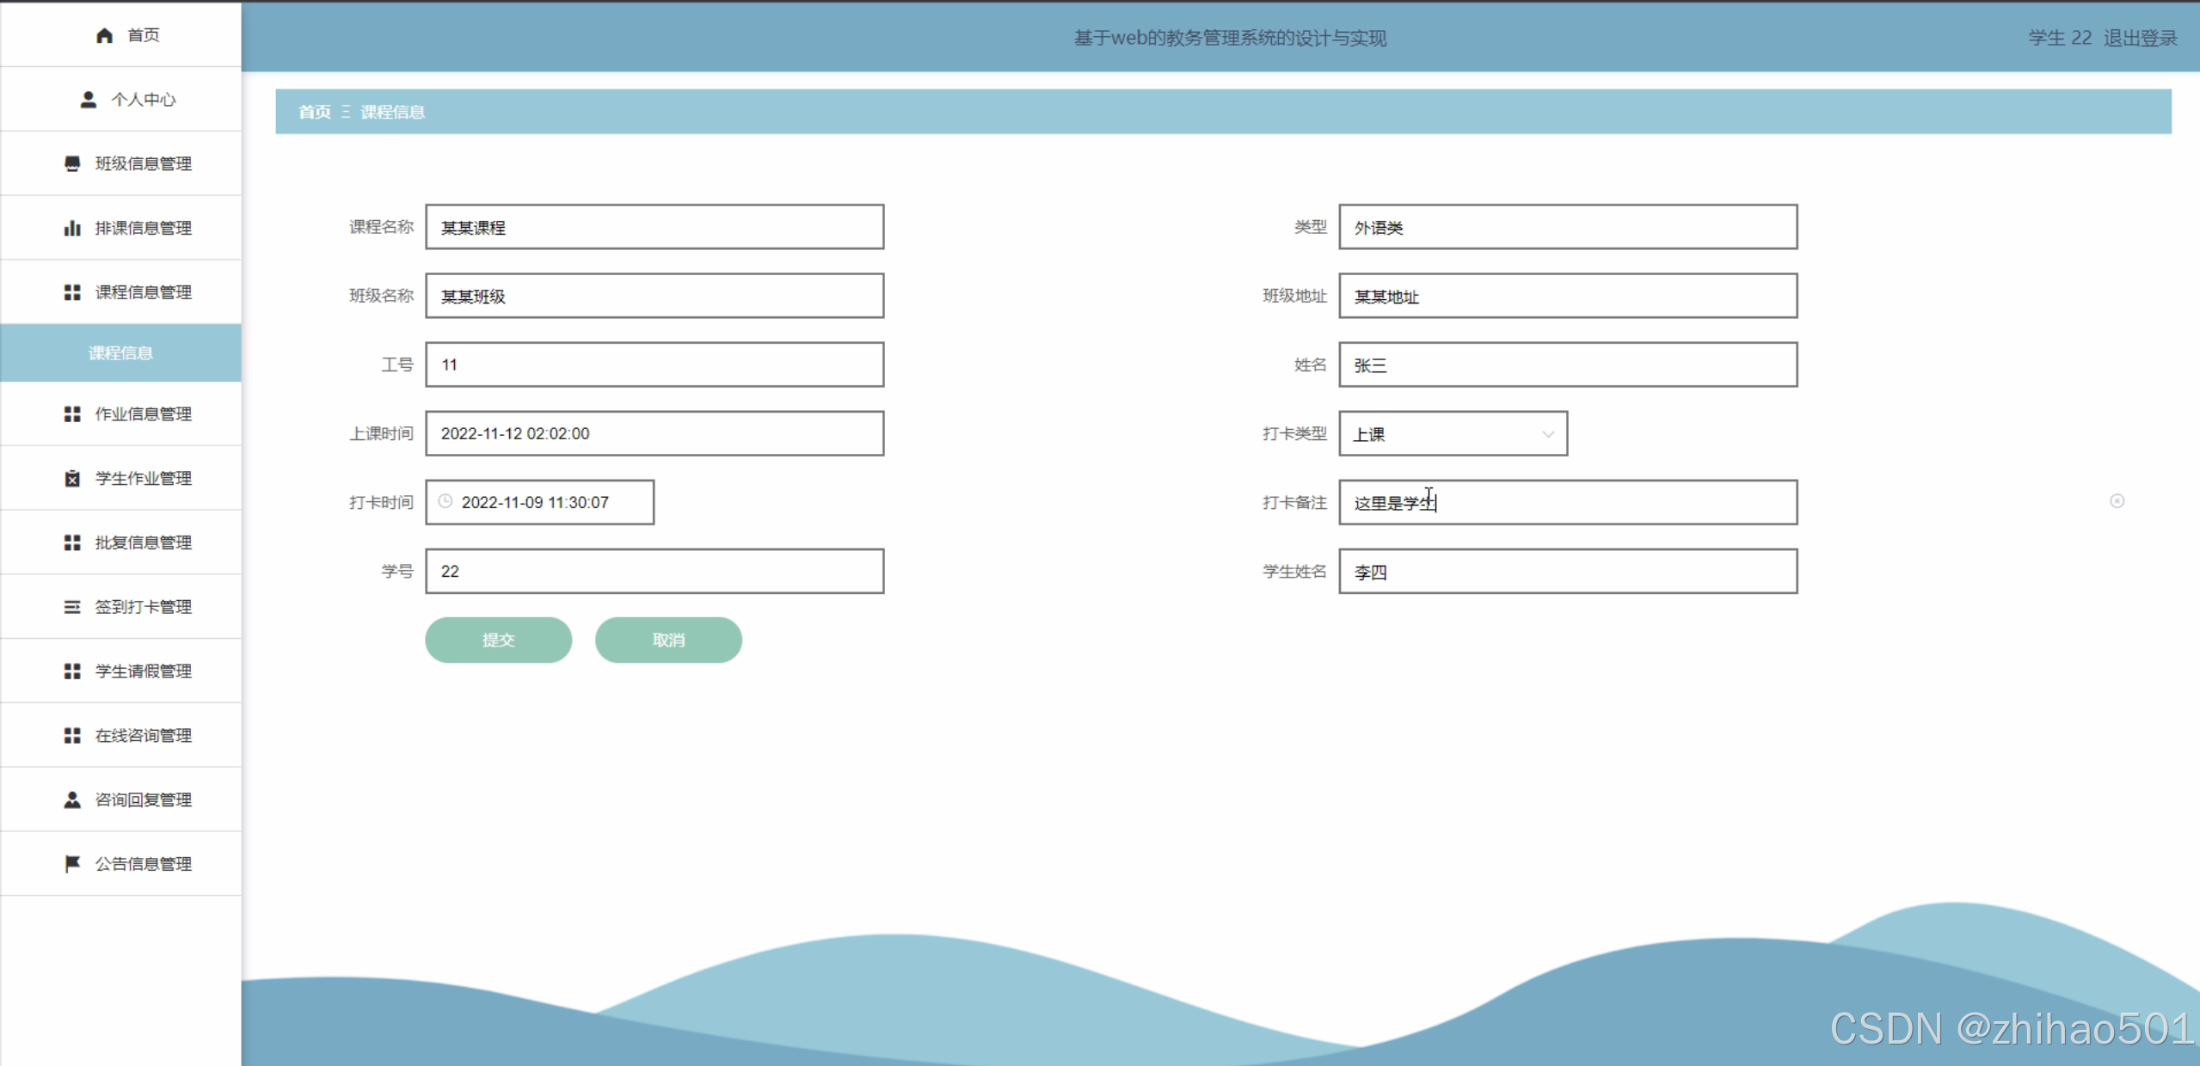Collapse the 课程信息管理 menu group
The image size is (2200, 1066).
pyautogui.click(x=142, y=292)
